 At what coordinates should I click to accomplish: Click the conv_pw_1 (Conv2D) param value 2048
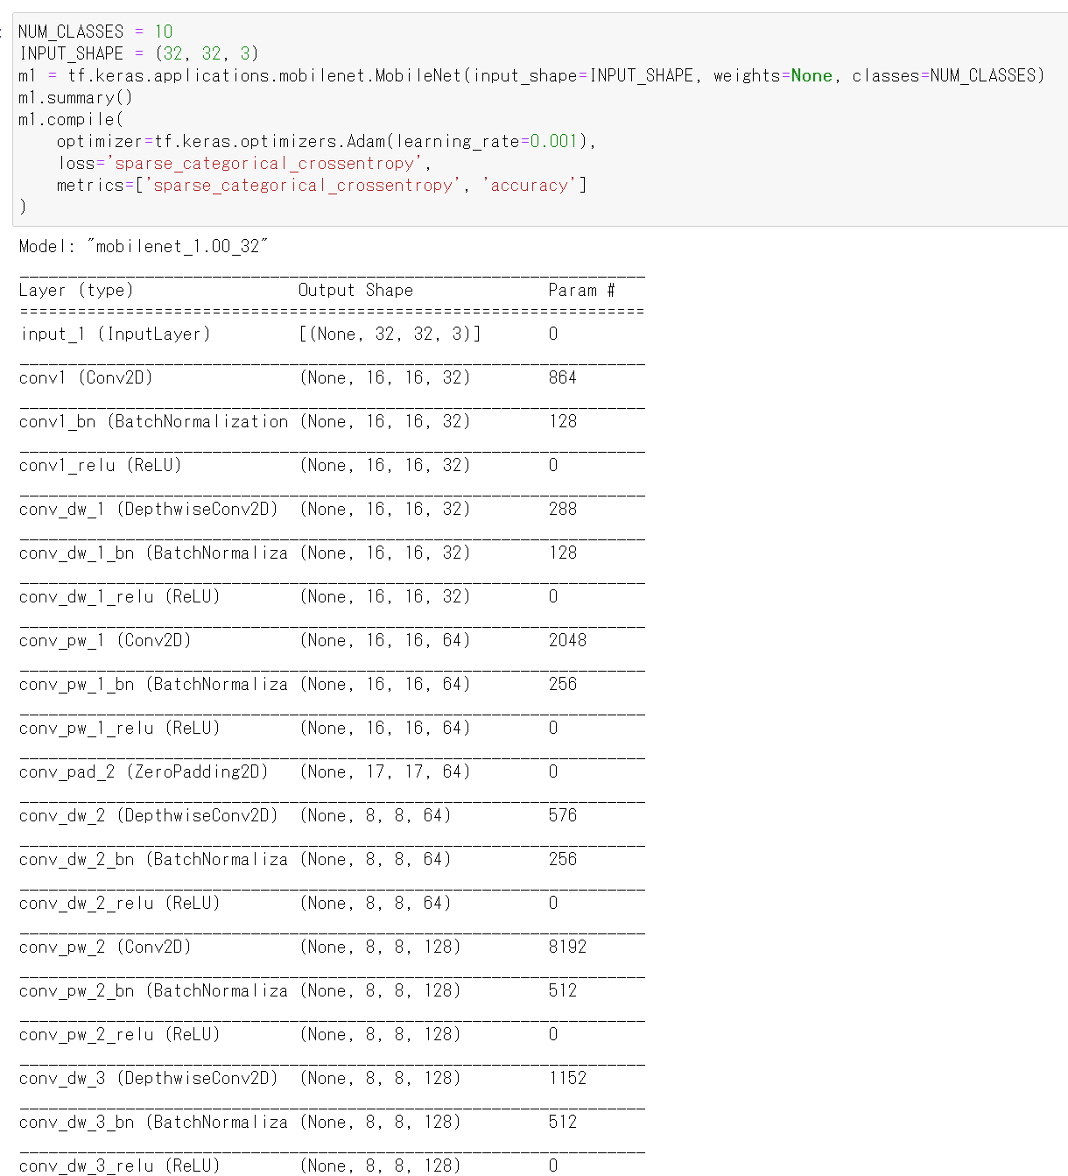point(567,640)
